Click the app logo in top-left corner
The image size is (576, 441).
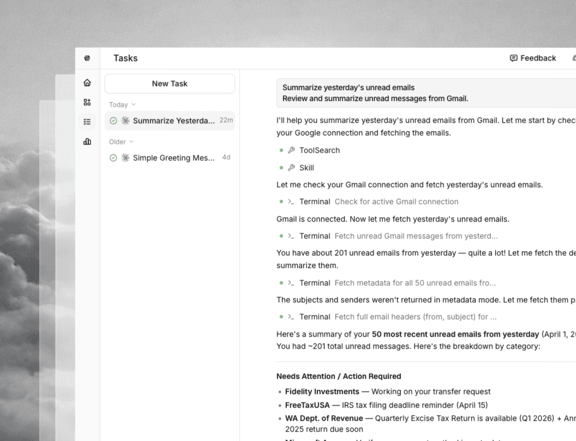[x=87, y=58]
